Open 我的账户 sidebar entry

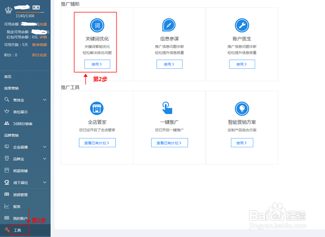coord(20,218)
